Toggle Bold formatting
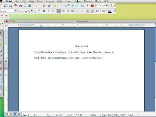Image resolution: width=156 pixels, height=117 pixels. [44, 11]
